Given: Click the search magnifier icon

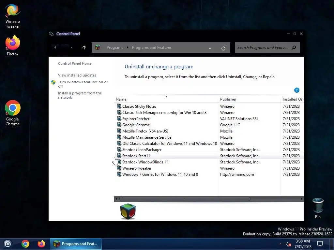Looking at the screenshot, I should [294, 48].
